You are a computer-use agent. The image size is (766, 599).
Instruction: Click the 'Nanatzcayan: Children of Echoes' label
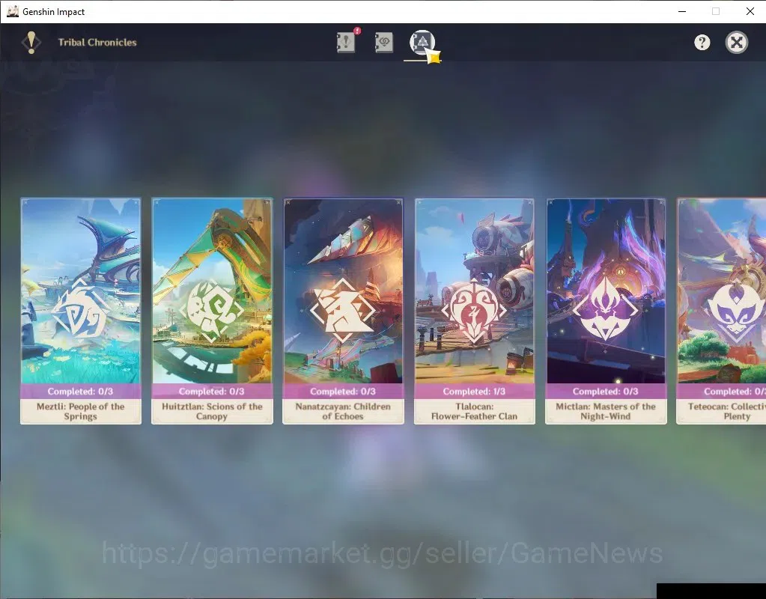click(x=343, y=411)
